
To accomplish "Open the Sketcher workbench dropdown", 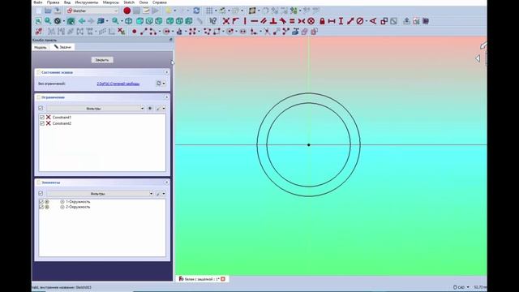I will point(92,11).
